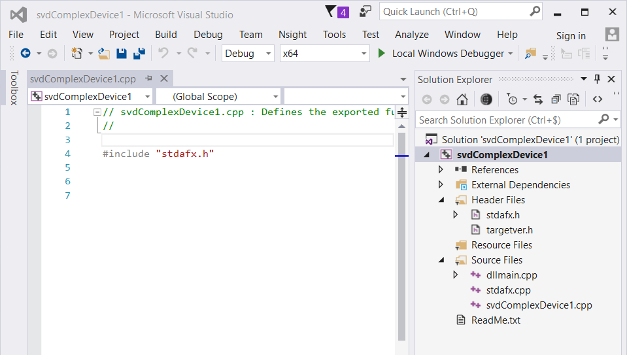This screenshot has height=355, width=627.
Task: Save the current file with disk icon
Action: coord(122,53)
